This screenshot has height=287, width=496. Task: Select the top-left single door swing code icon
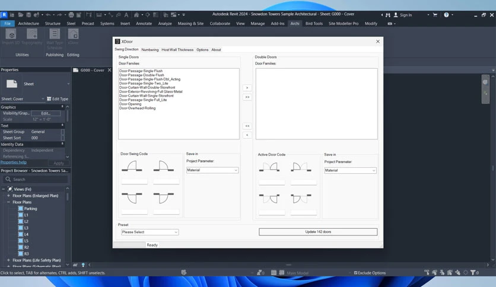click(x=132, y=166)
